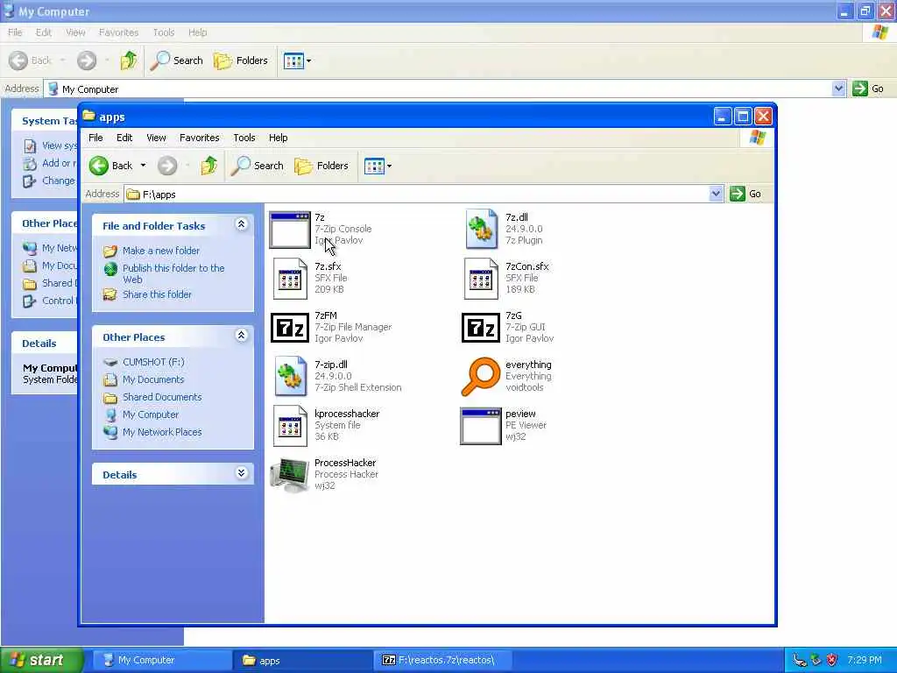Open Back history dropdown arrow in apps window
The width and height of the screenshot is (897, 673).
coord(143,166)
